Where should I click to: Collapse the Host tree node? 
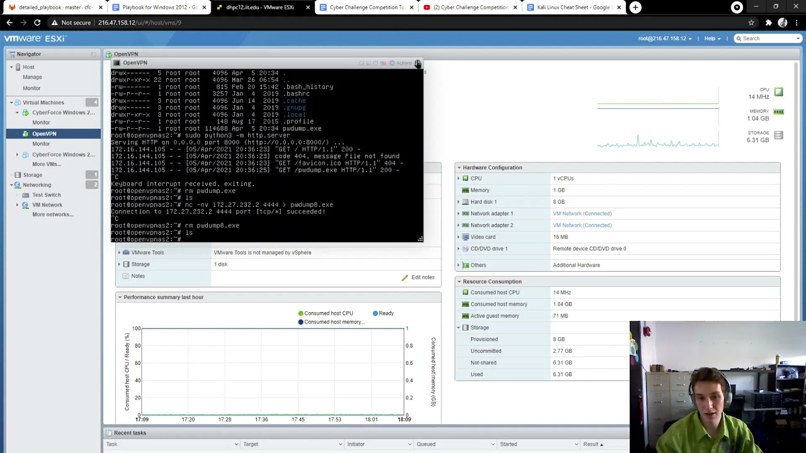pos(11,67)
